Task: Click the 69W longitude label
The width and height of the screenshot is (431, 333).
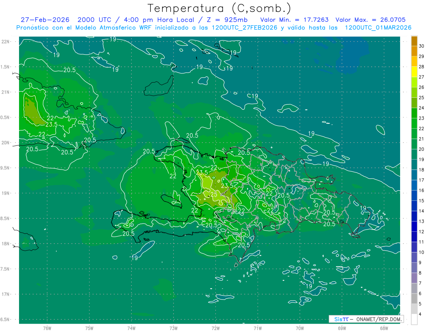Action: 342,328
